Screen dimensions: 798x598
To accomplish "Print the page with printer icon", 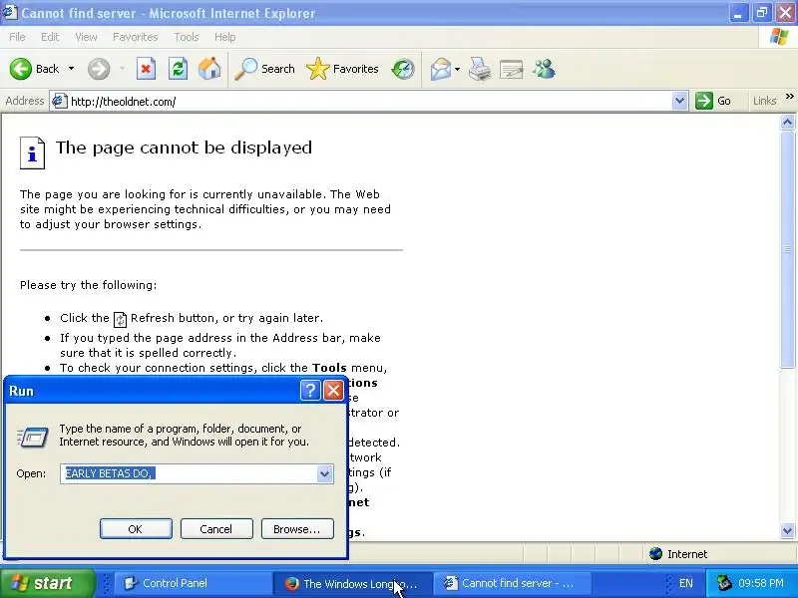I will [480, 69].
